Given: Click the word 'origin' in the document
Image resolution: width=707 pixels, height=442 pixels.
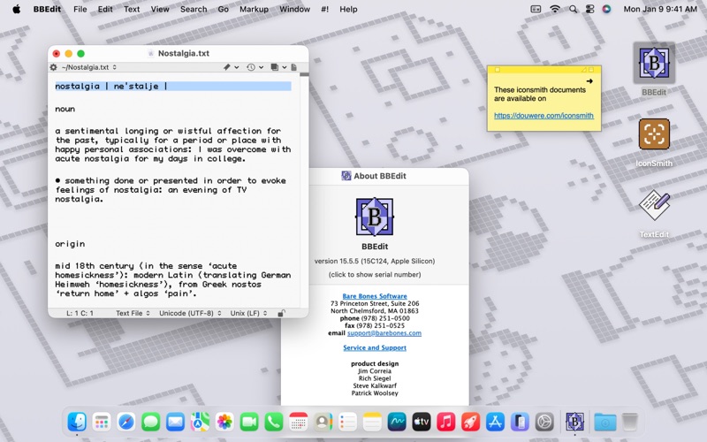Looking at the screenshot, I should point(70,244).
